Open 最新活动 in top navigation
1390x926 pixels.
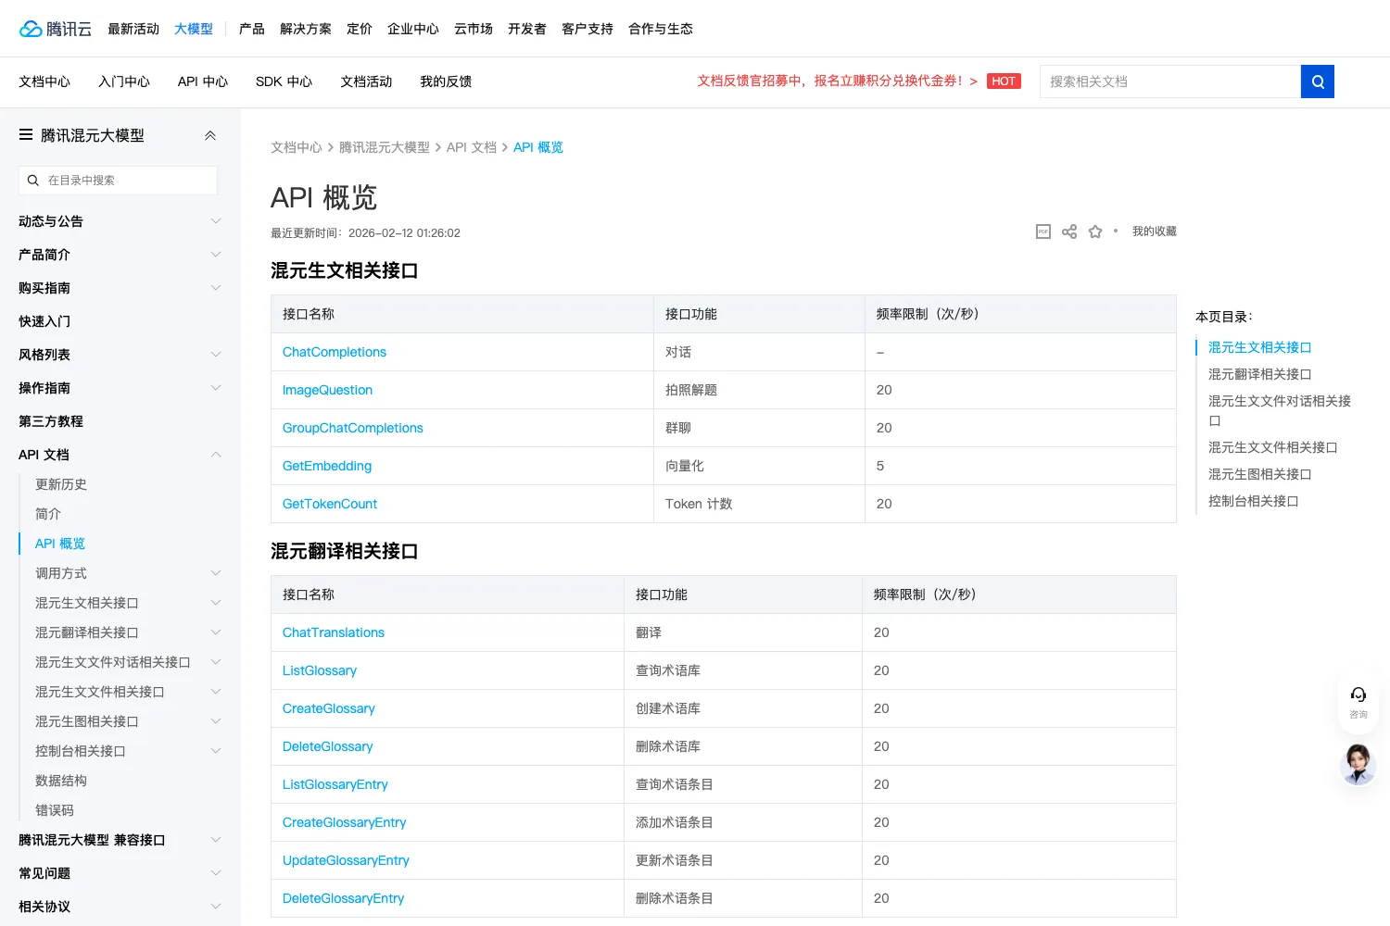(x=133, y=29)
